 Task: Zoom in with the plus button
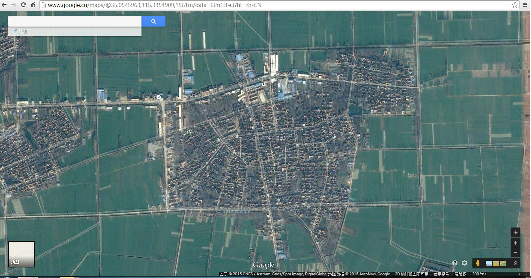tap(515, 243)
